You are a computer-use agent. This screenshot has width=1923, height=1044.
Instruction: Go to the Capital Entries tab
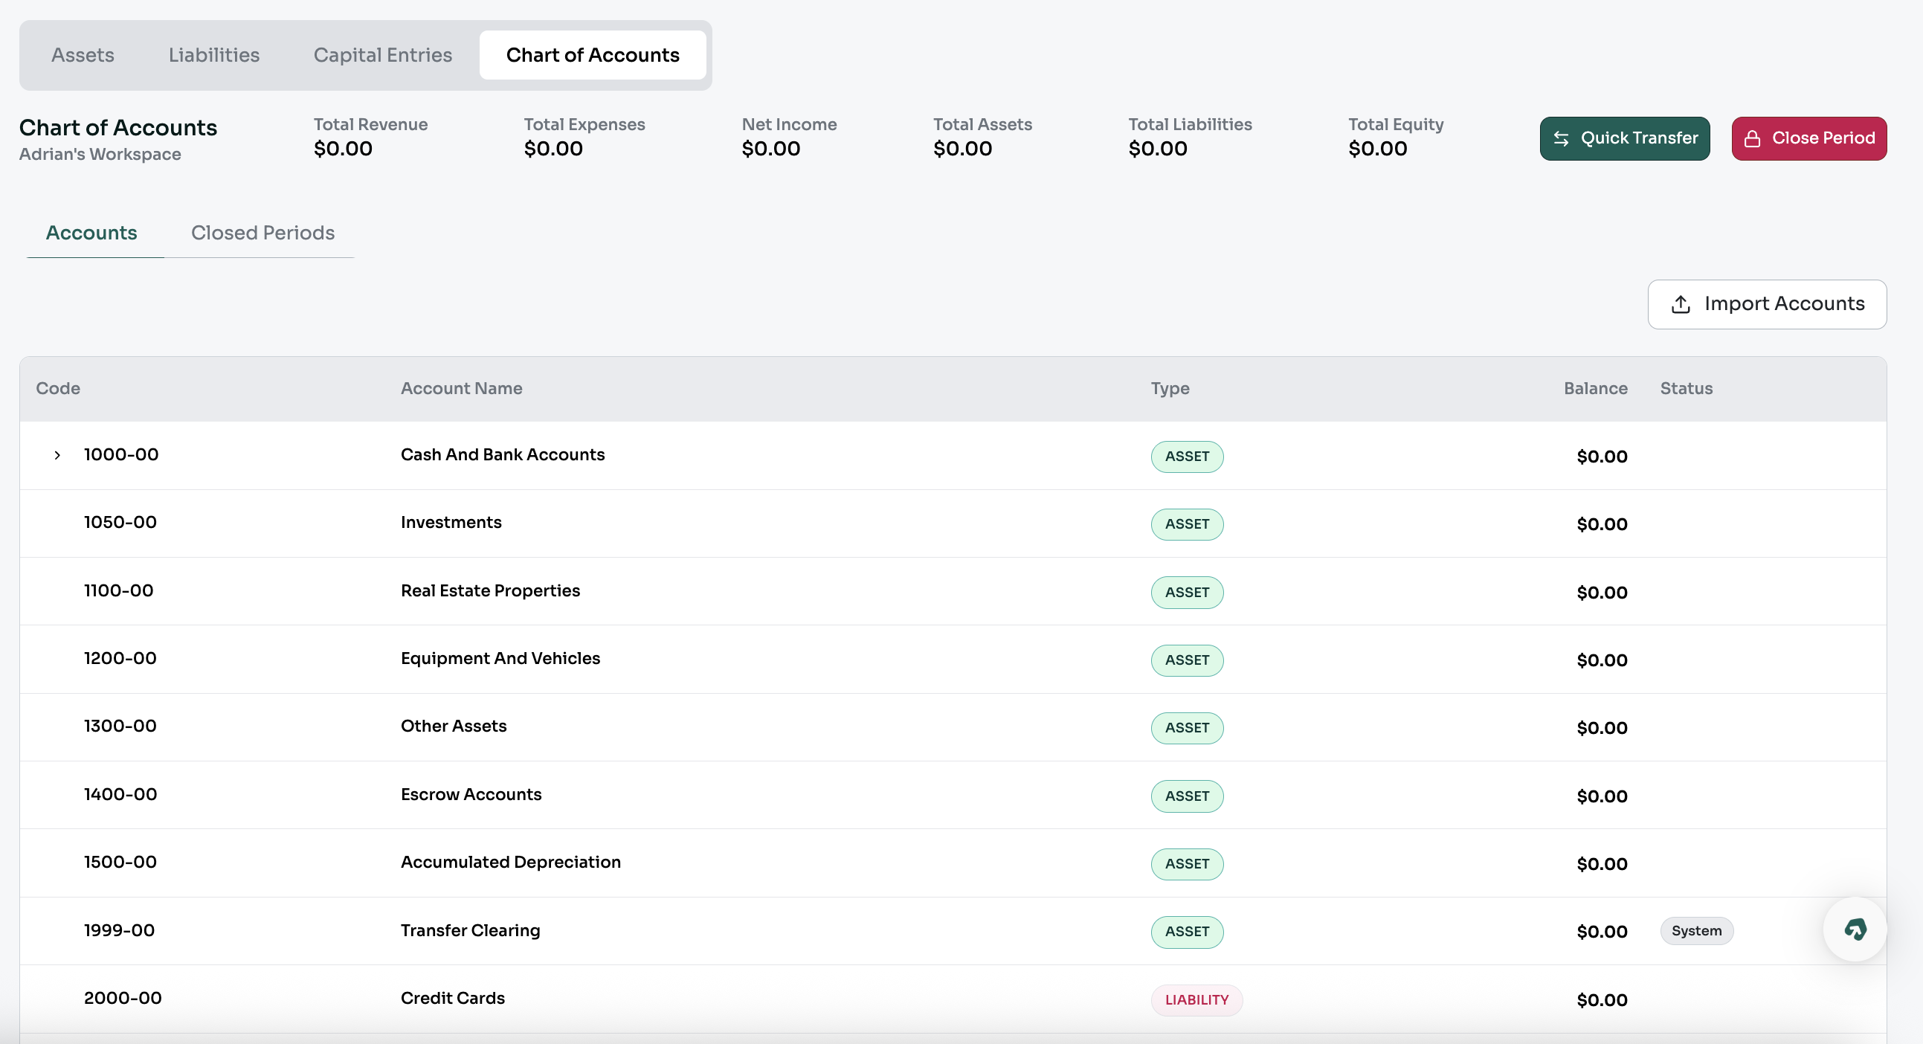point(383,54)
